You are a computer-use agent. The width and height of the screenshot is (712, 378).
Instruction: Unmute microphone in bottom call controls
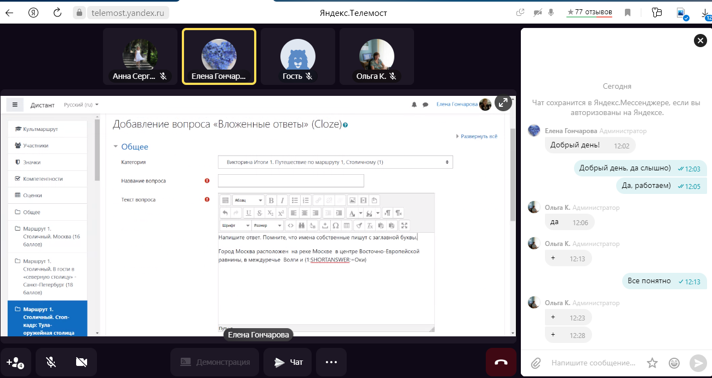click(x=51, y=362)
